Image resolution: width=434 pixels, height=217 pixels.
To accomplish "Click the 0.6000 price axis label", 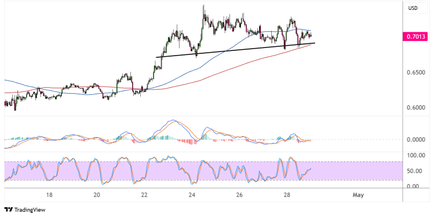I will (x=415, y=108).
